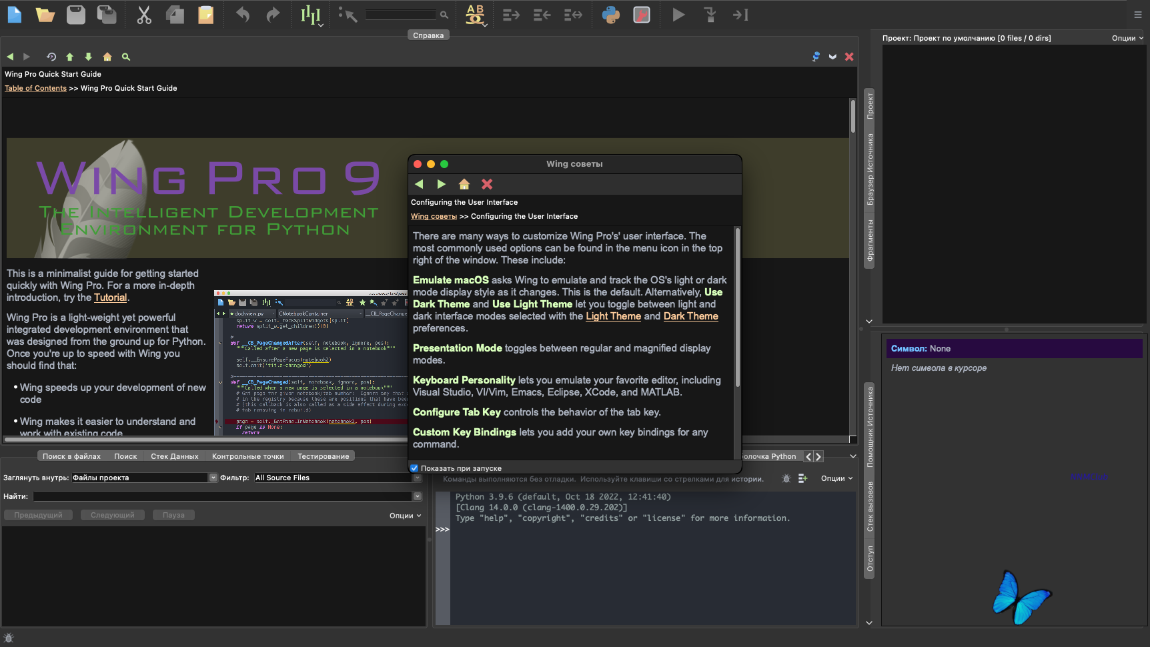
Task: Switch to the Тестирование tab
Action: tap(323, 456)
